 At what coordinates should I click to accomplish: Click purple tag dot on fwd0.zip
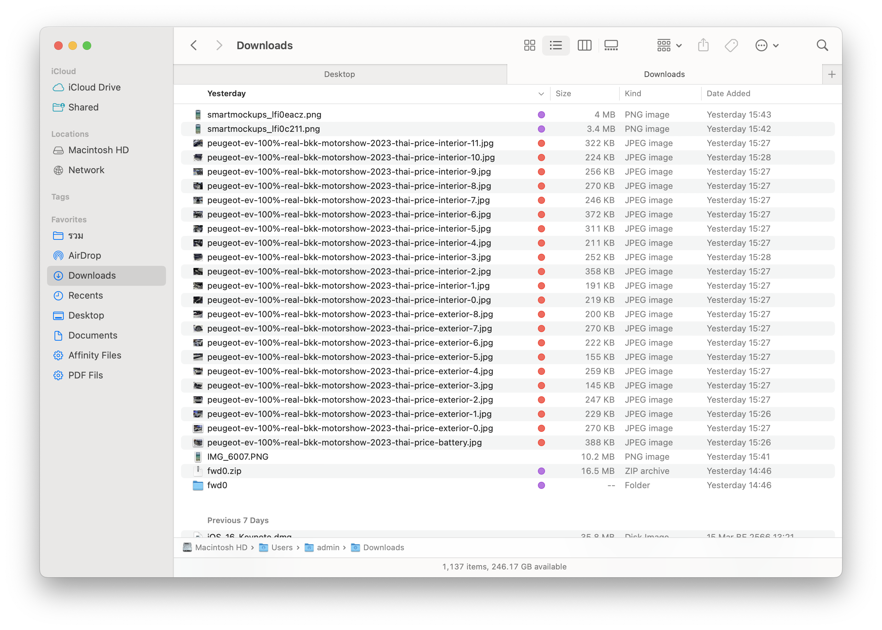541,471
